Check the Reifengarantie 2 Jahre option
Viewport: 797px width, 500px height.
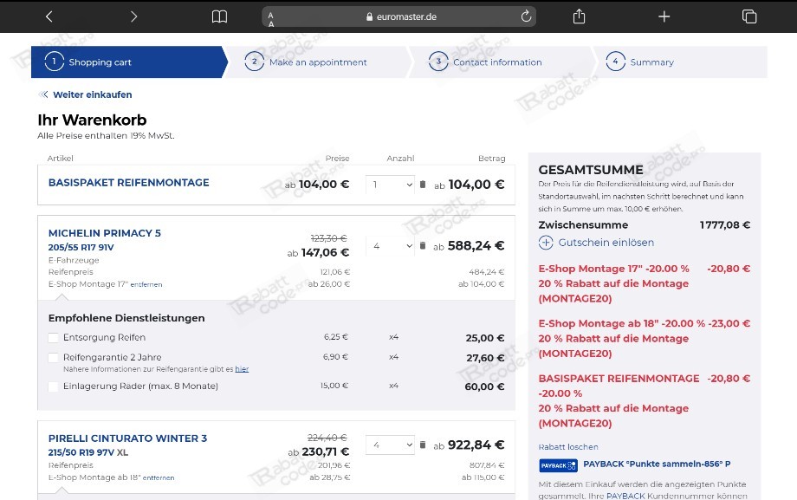[53, 358]
